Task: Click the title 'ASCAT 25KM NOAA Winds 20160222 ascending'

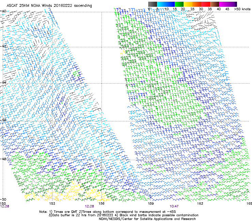Action: (x=49, y=6)
